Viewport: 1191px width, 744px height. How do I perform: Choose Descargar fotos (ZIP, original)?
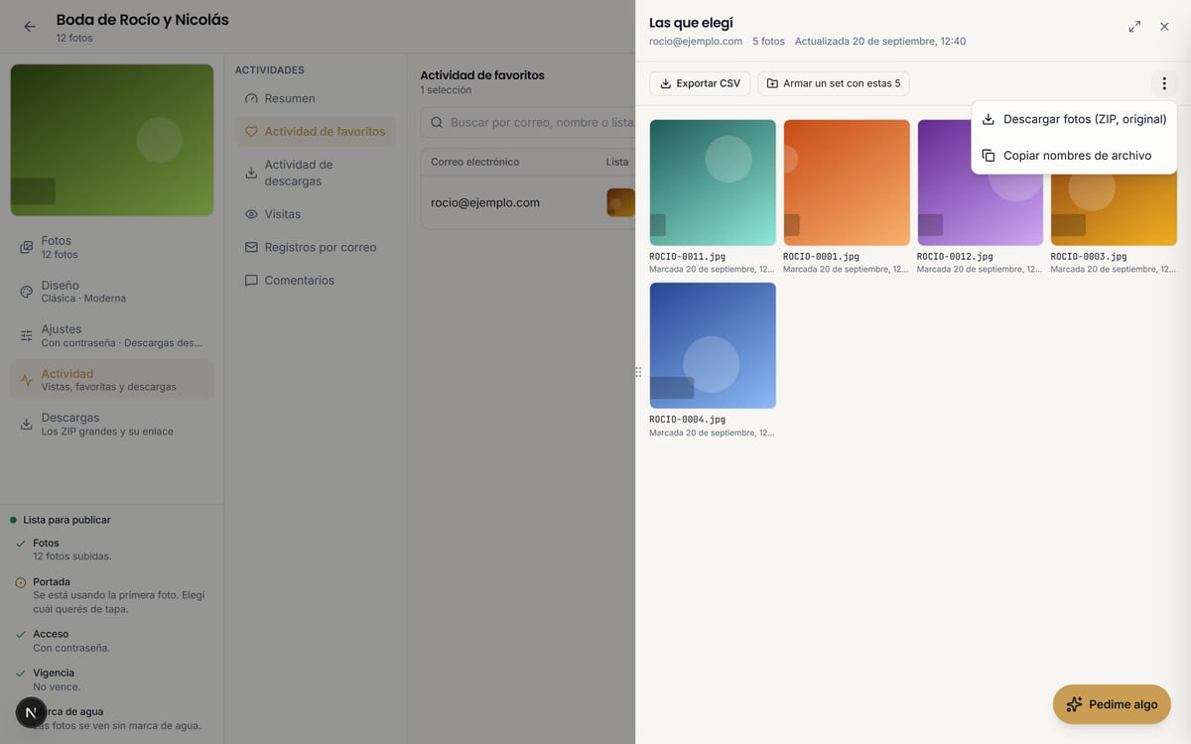1074,119
